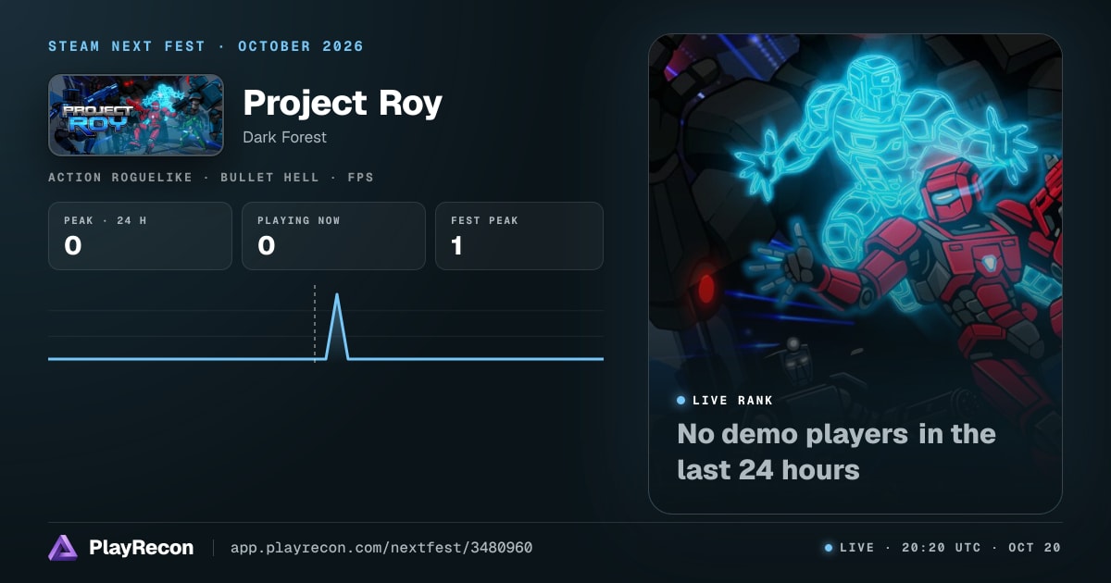1111x583 pixels.
Task: Select the Project Roy title
Action: (x=343, y=103)
